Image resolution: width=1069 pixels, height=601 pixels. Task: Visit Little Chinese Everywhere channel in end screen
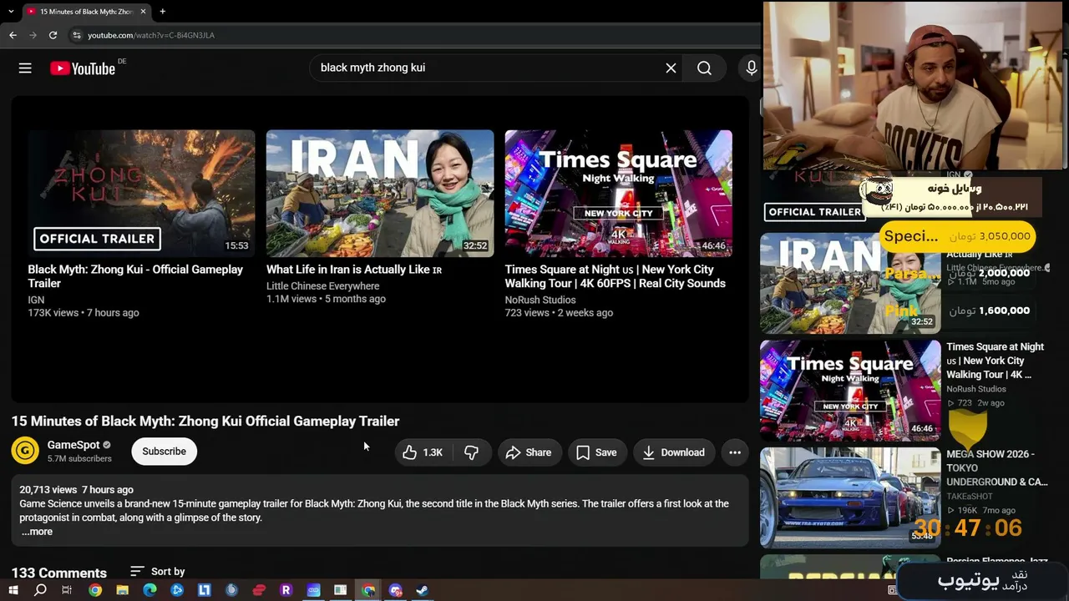pos(322,285)
